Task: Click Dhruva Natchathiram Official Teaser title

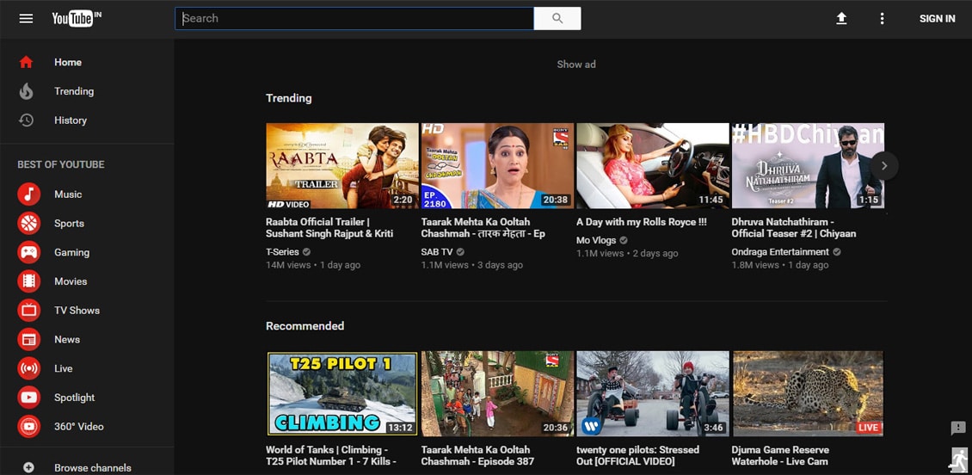Action: 793,227
